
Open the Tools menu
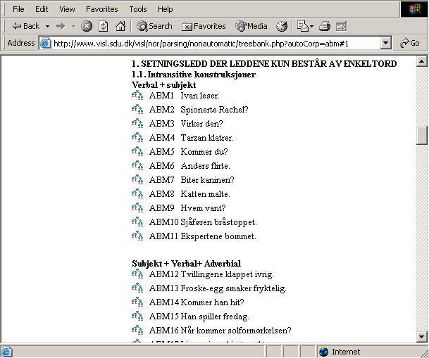(x=138, y=9)
